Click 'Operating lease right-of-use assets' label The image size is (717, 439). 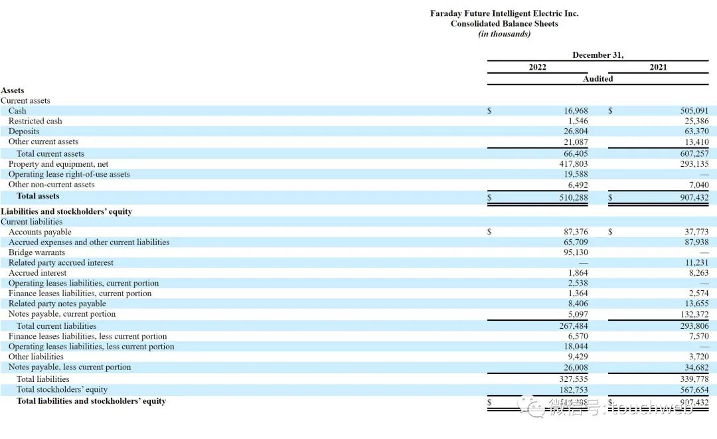[x=69, y=174]
